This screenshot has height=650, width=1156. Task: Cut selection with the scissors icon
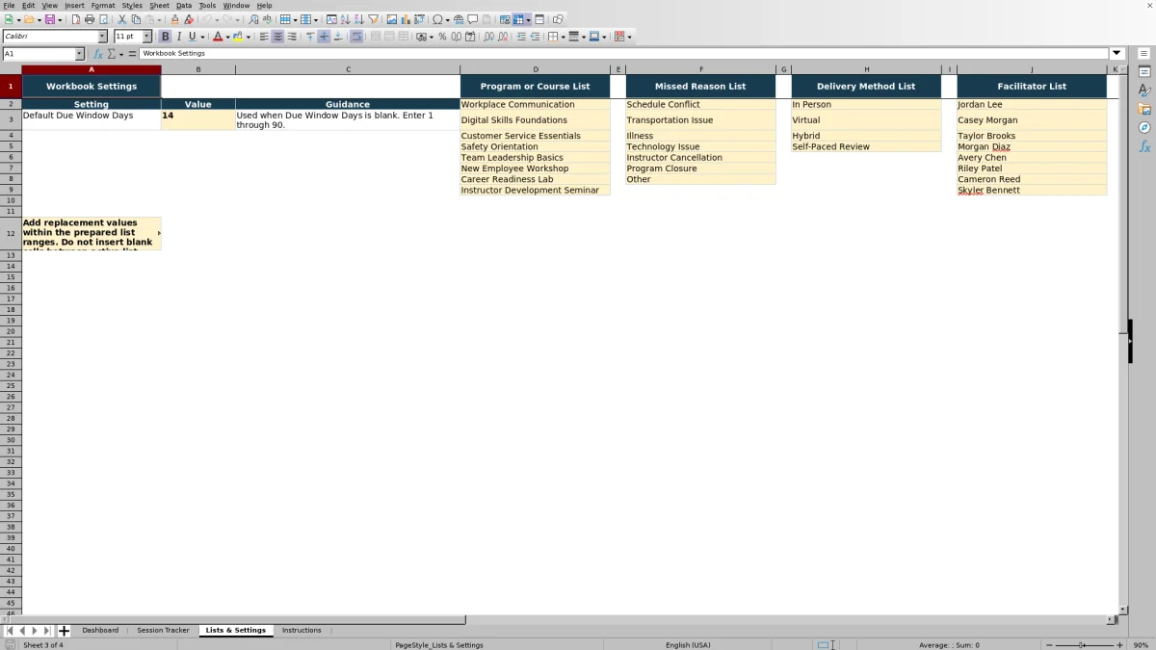coord(122,19)
